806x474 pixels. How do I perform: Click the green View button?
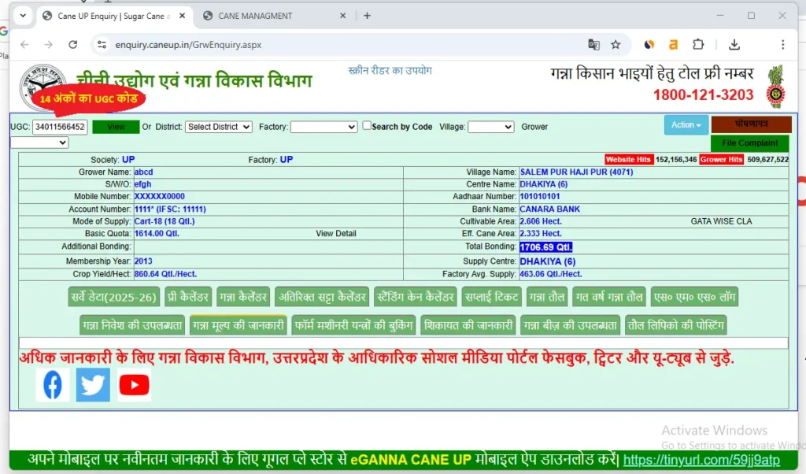[x=115, y=126]
